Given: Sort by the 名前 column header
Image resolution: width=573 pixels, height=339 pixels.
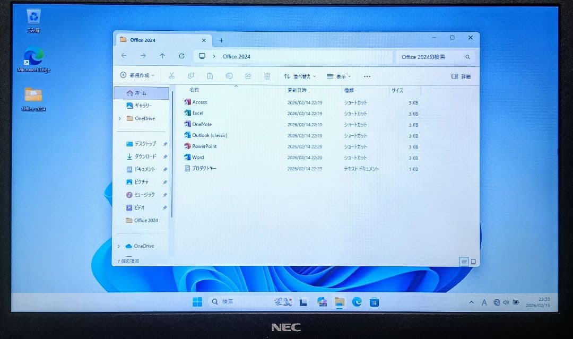Looking at the screenshot, I should [x=194, y=90].
